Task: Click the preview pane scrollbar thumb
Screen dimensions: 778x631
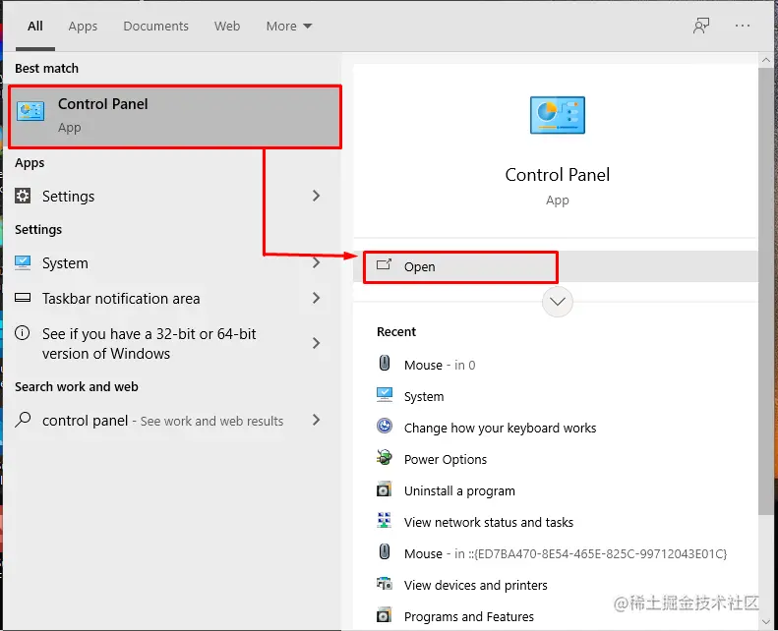Action: point(765,293)
